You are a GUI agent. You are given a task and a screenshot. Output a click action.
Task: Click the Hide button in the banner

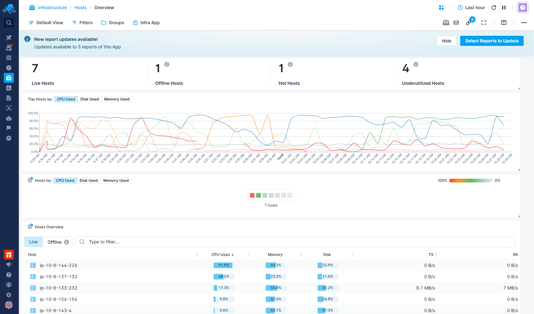click(x=446, y=41)
